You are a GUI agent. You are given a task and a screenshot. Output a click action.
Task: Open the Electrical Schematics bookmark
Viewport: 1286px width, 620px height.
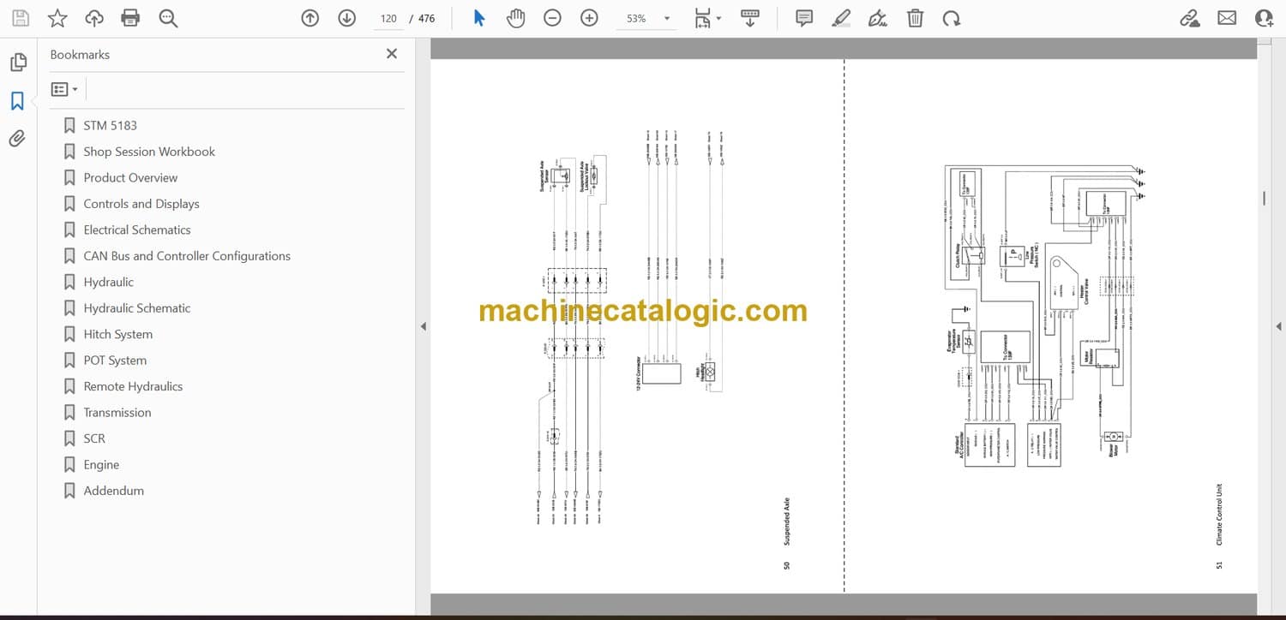pyautogui.click(x=137, y=230)
